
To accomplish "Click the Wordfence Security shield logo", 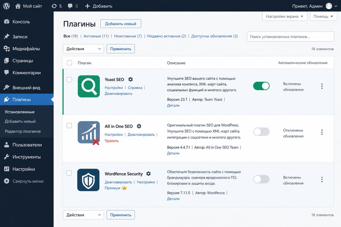I will [88, 180].
